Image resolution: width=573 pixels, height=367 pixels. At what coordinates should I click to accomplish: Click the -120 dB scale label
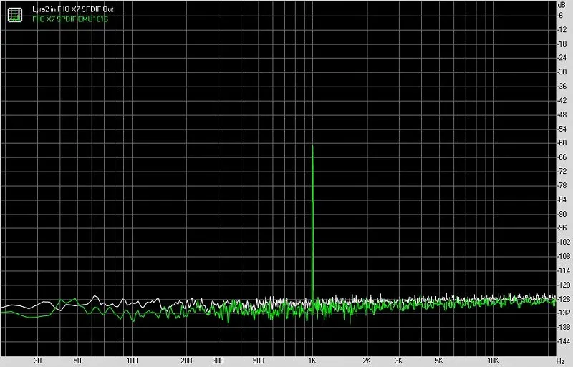[563, 285]
